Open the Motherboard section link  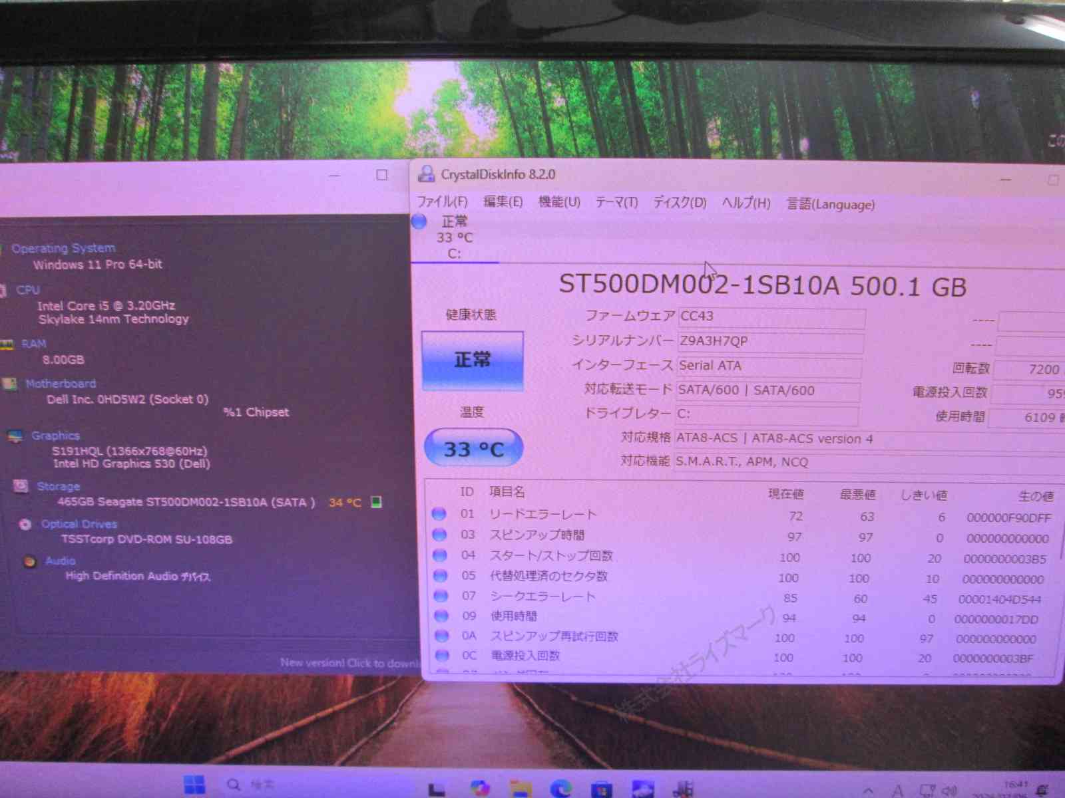[61, 384]
